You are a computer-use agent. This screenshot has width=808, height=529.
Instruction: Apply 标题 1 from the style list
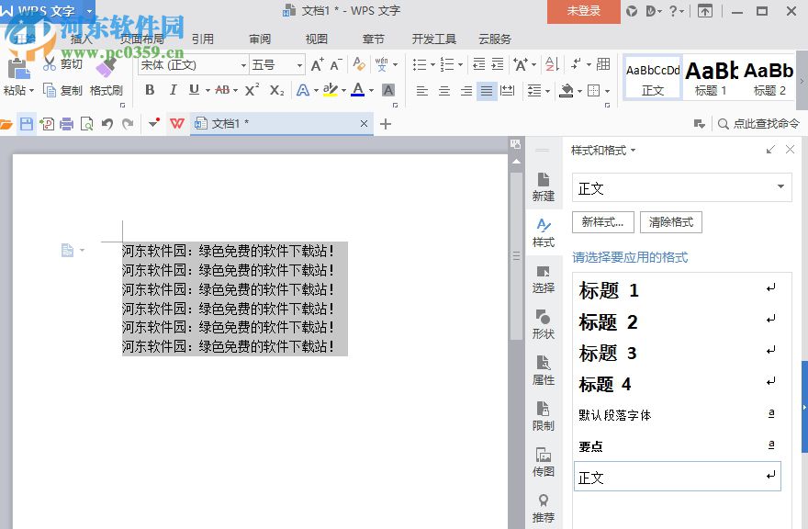click(x=677, y=290)
